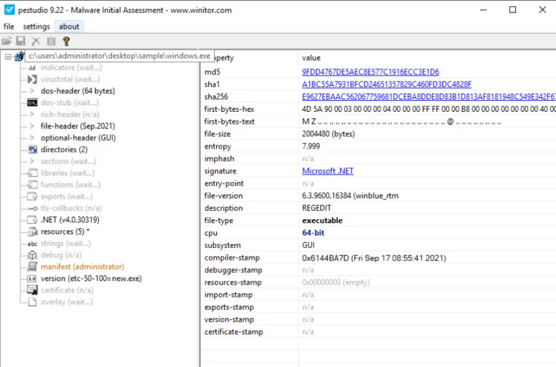Expand the file-header node arrow
Viewport: 556px width, 367px height.
pos(32,126)
